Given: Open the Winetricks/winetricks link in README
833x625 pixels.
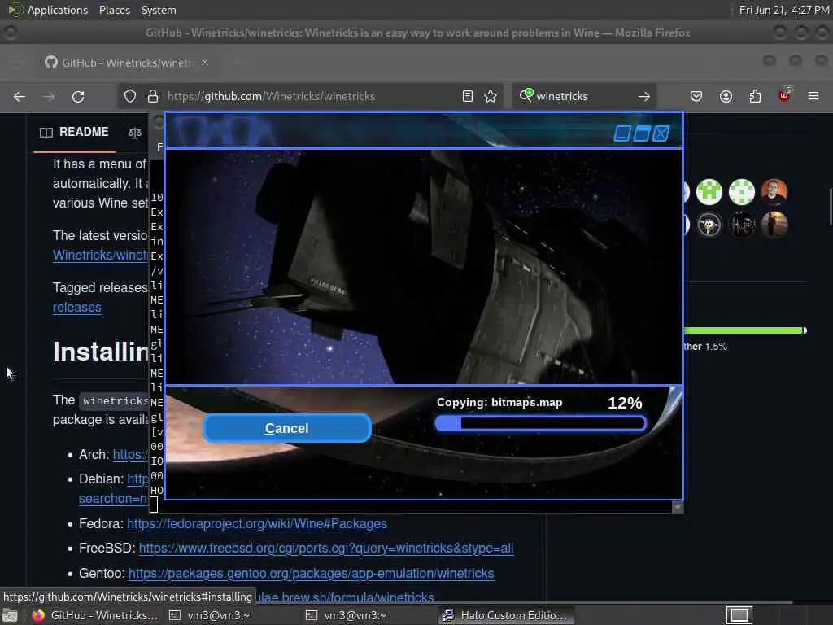Looking at the screenshot, I should [100, 255].
